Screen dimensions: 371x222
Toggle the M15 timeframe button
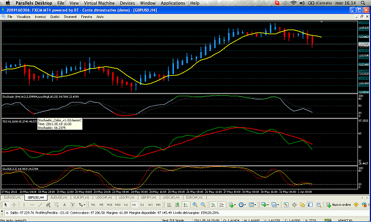pos(109,205)
